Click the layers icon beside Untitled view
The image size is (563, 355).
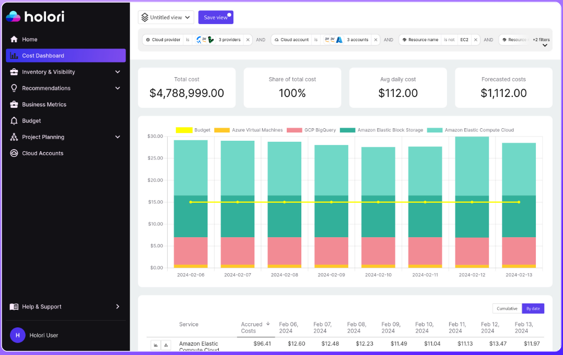point(145,17)
